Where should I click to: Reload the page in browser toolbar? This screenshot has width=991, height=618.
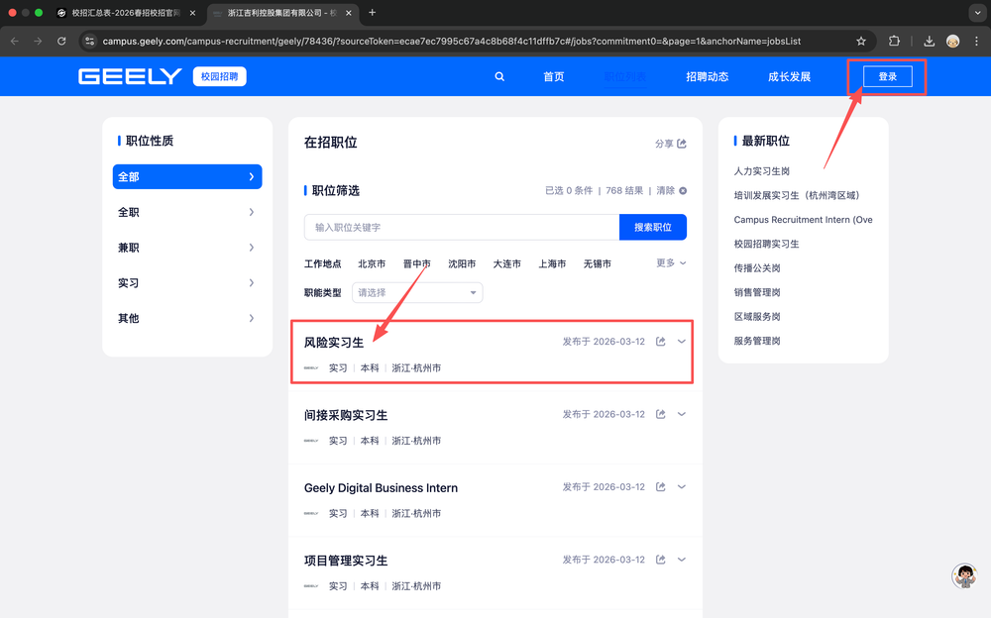61,41
